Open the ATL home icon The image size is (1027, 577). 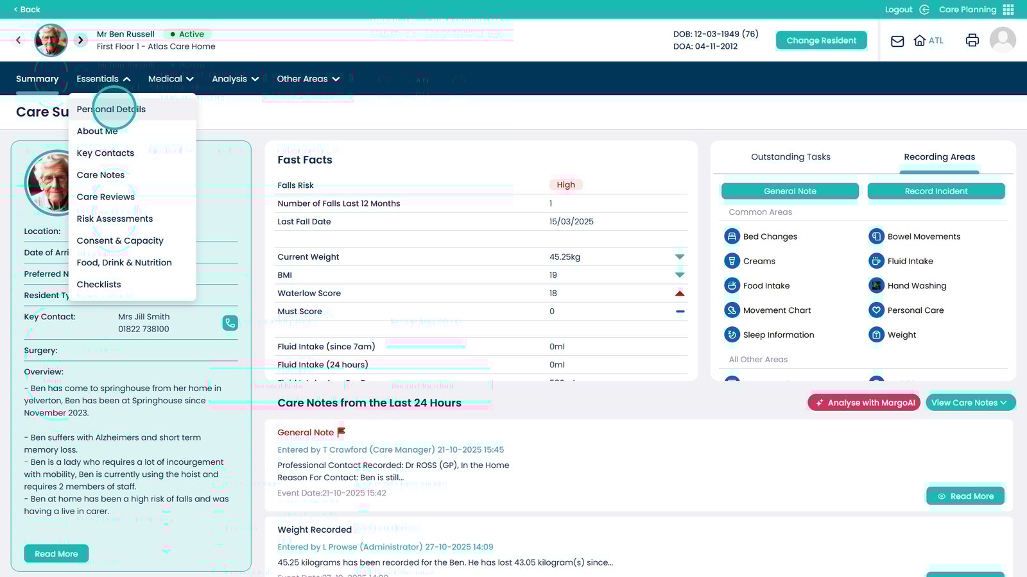coord(920,40)
